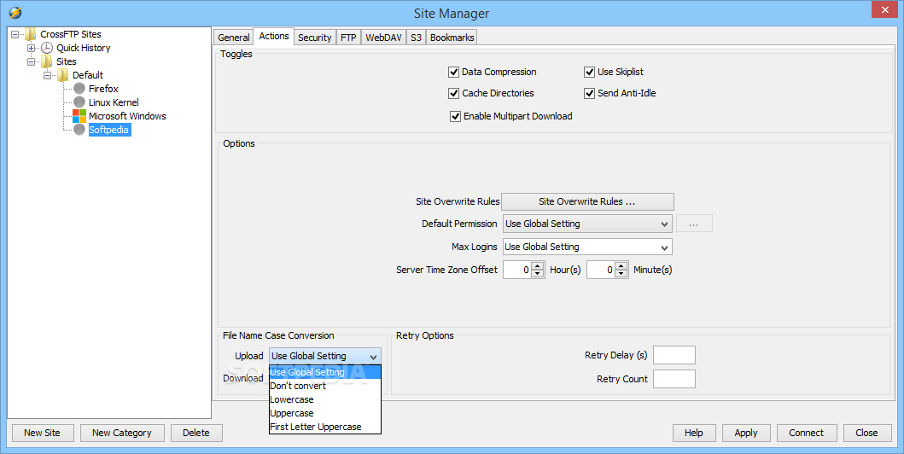This screenshot has height=454, width=904.
Task: Pick First Letter Uppercase option
Action: click(x=325, y=427)
